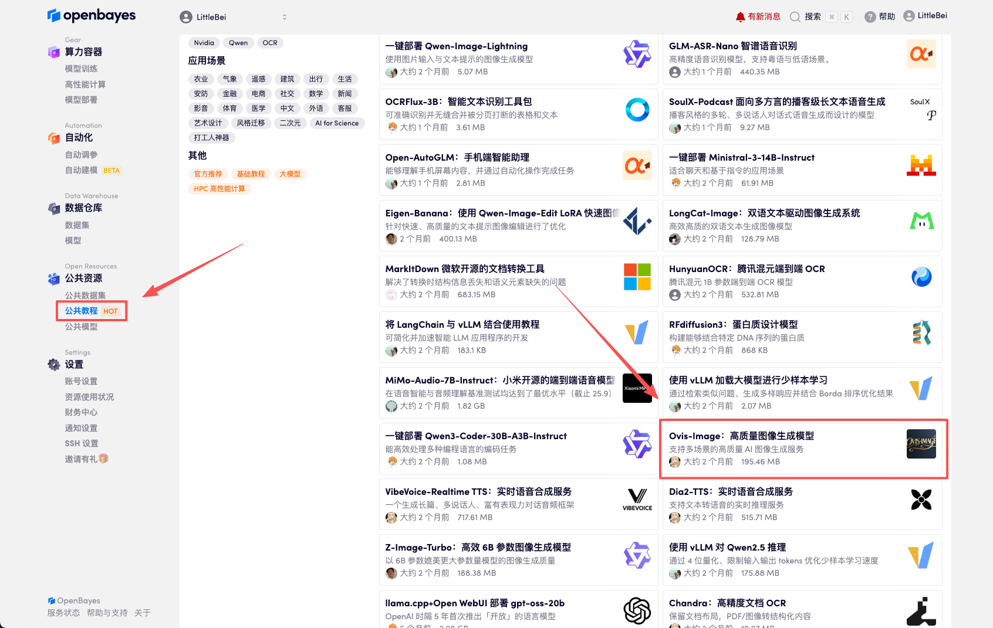The width and height of the screenshot is (993, 628).
Task: Select the HPC 高性能计算 tag
Action: 219,189
